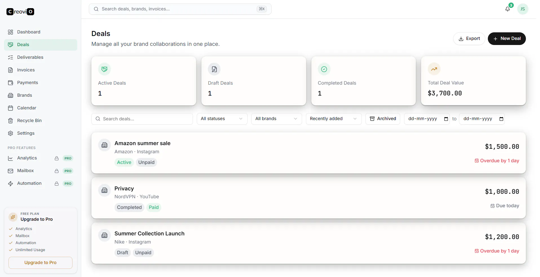Click the $3,700.00 total deal value
Image resolution: width=540 pixels, height=277 pixels.
coord(445,93)
